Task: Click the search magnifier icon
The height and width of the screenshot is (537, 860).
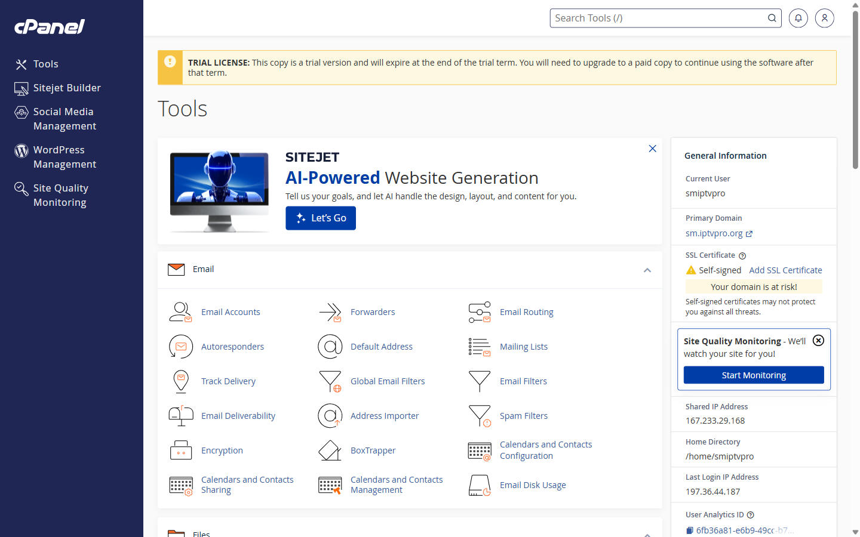Action: pos(772,18)
